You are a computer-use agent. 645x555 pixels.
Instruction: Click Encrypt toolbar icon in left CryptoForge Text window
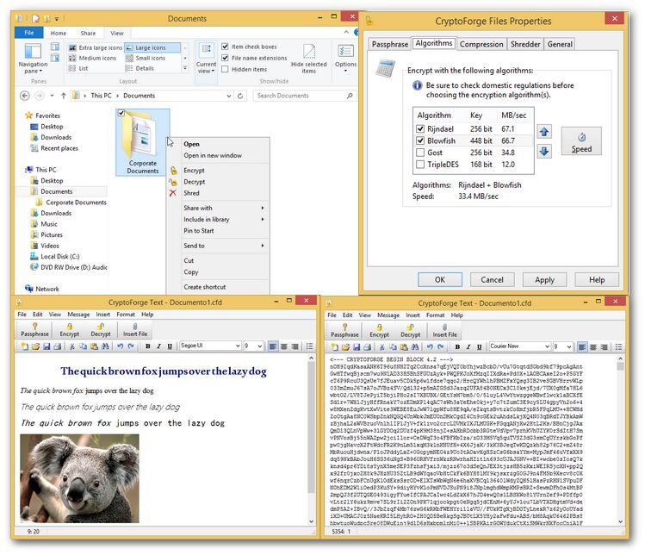click(69, 327)
